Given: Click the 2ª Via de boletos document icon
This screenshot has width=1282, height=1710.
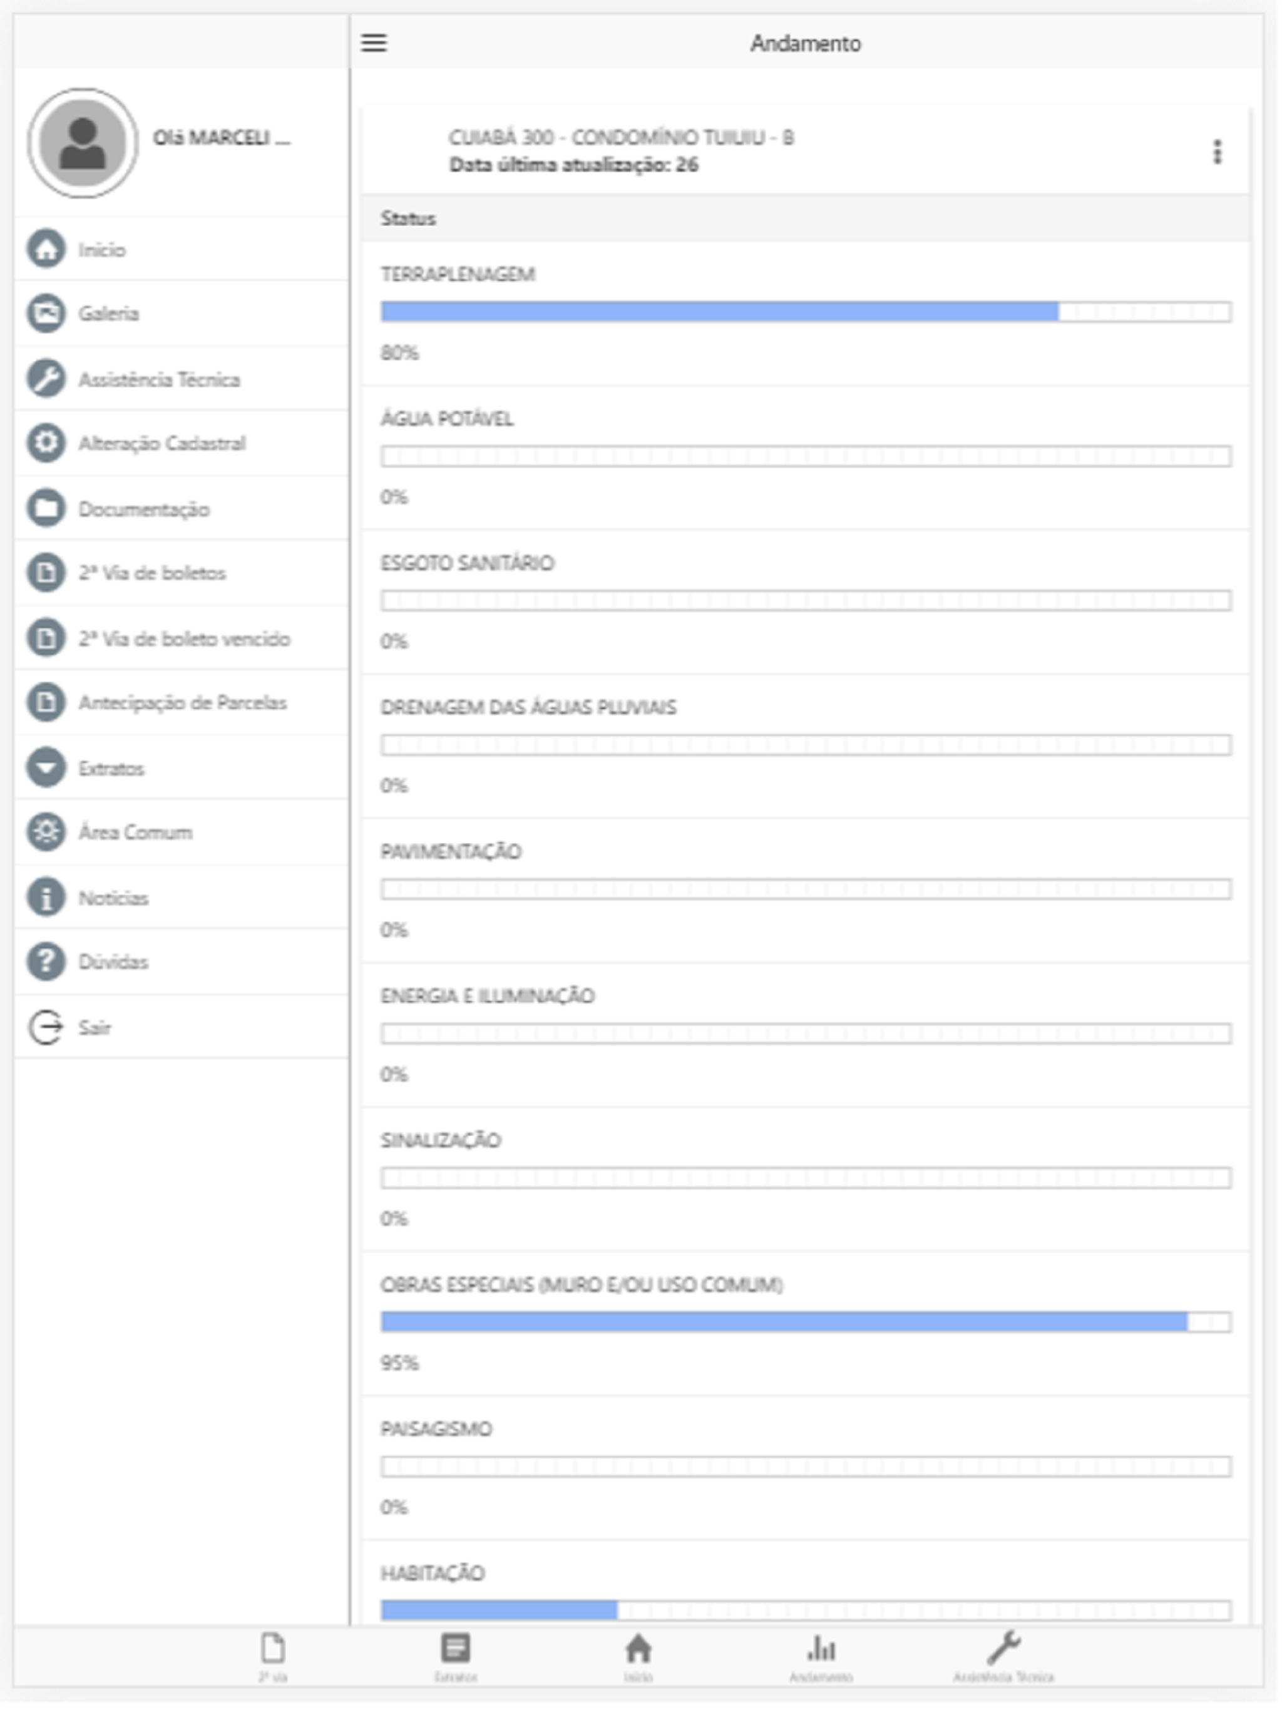Looking at the screenshot, I should click(46, 573).
